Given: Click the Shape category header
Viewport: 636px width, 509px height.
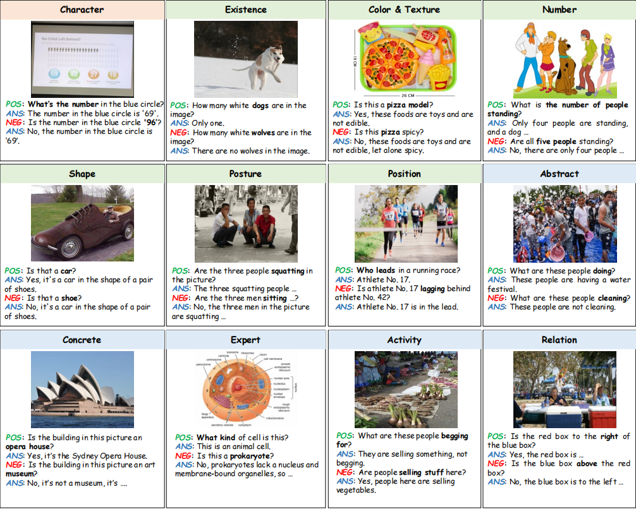Looking at the screenshot, I should click(x=82, y=174).
